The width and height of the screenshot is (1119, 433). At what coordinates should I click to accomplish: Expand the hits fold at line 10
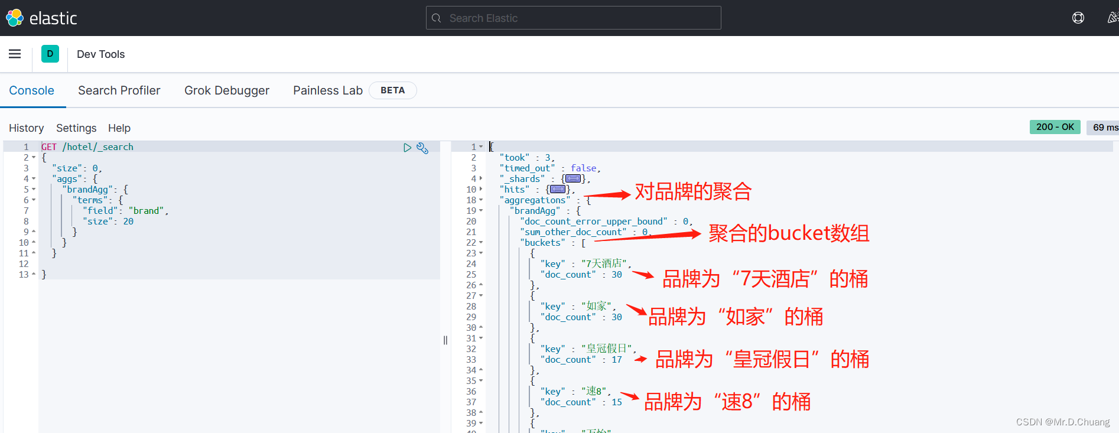coord(481,189)
